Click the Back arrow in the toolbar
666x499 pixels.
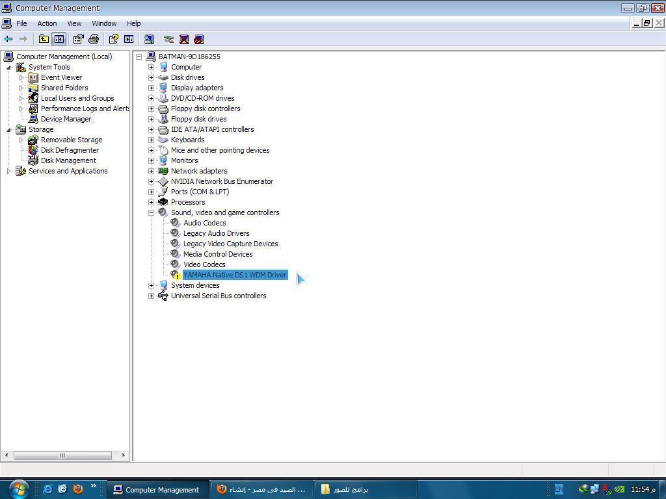pos(8,39)
